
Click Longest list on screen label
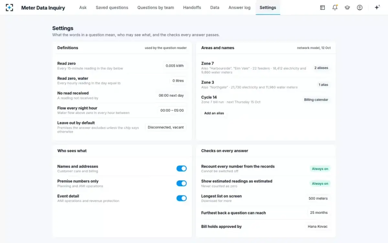coord(221,196)
